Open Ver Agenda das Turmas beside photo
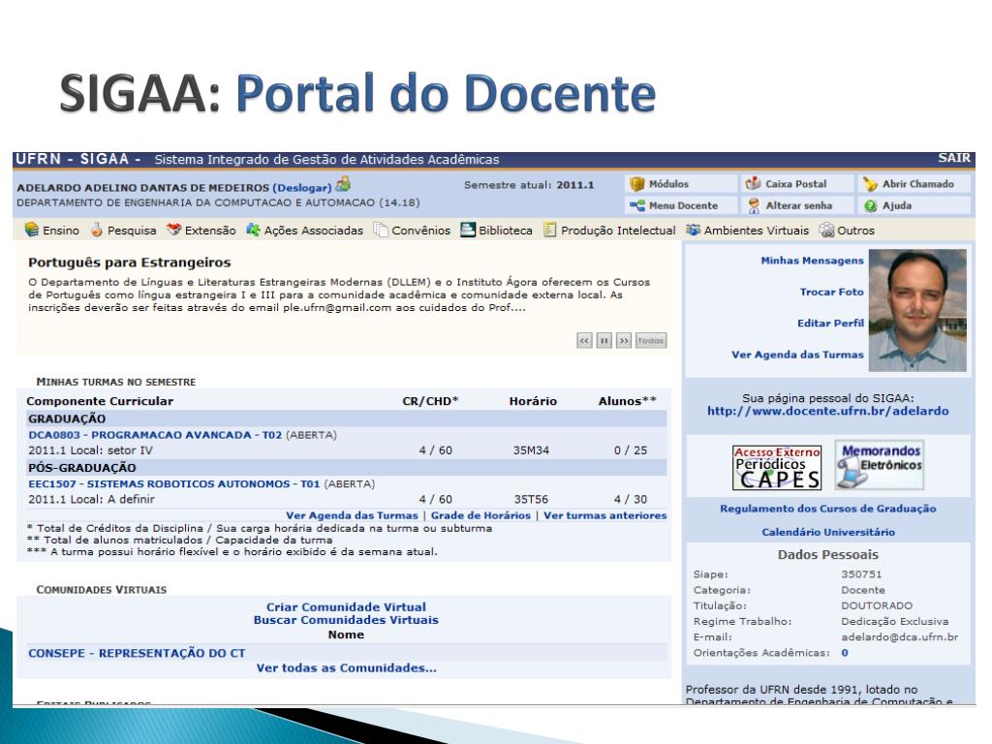This screenshot has height=744, width=992. pos(797,355)
